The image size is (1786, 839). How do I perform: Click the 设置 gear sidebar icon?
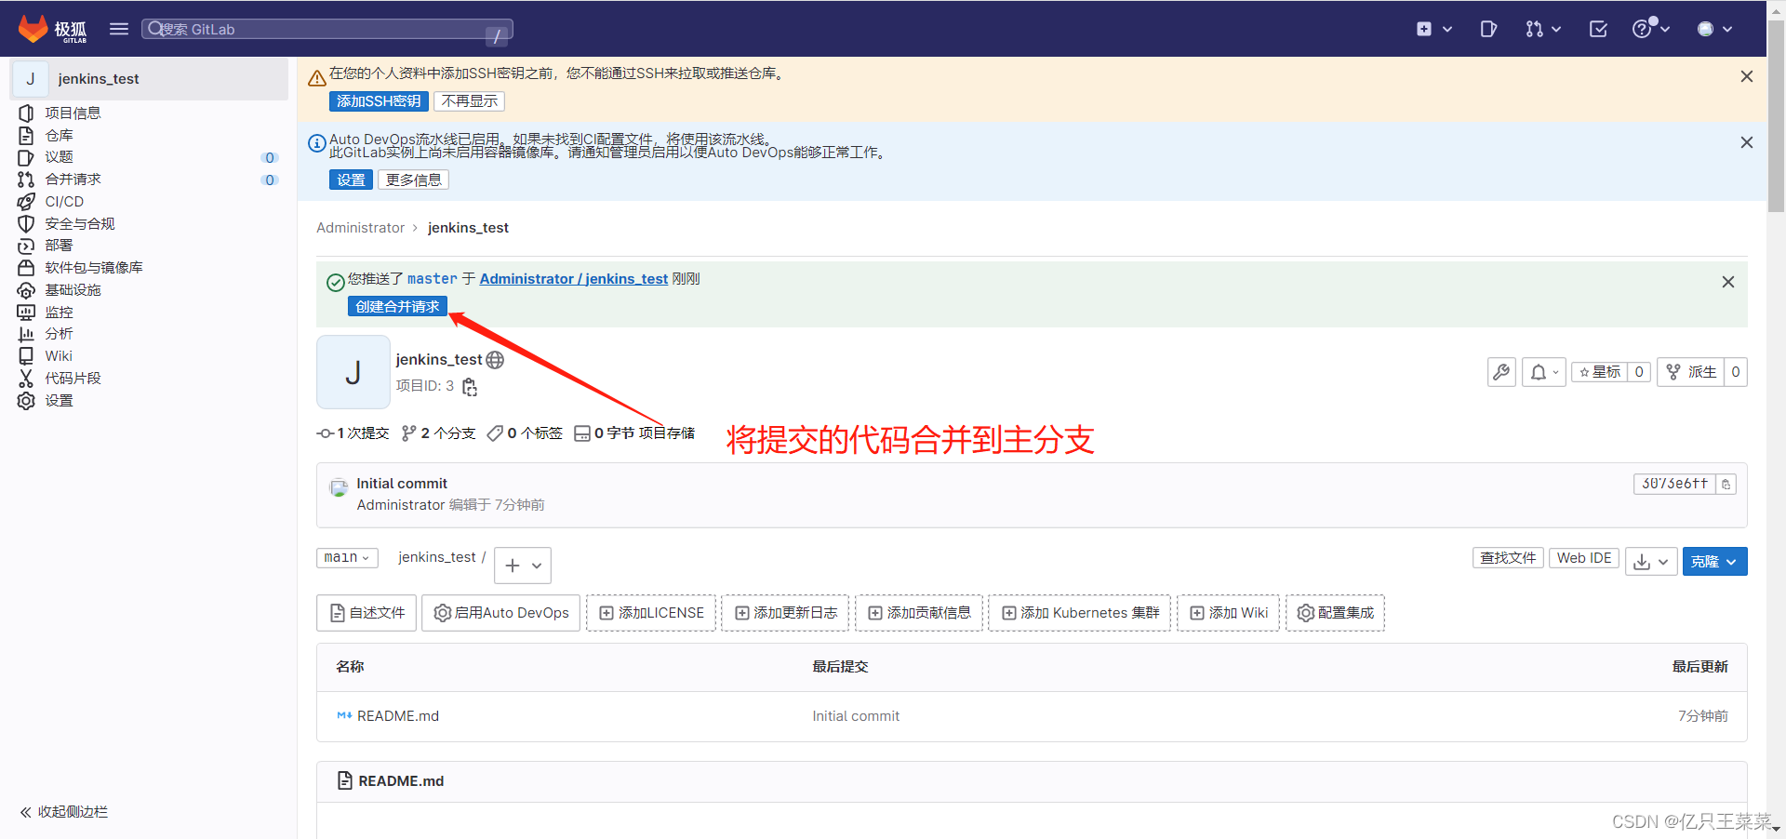(x=26, y=401)
